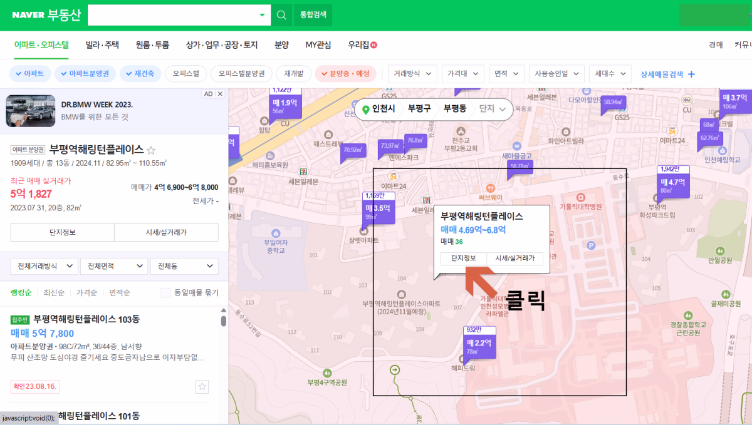Switch to the 원룸·투룸 tab
This screenshot has width=752, height=425.
point(152,45)
